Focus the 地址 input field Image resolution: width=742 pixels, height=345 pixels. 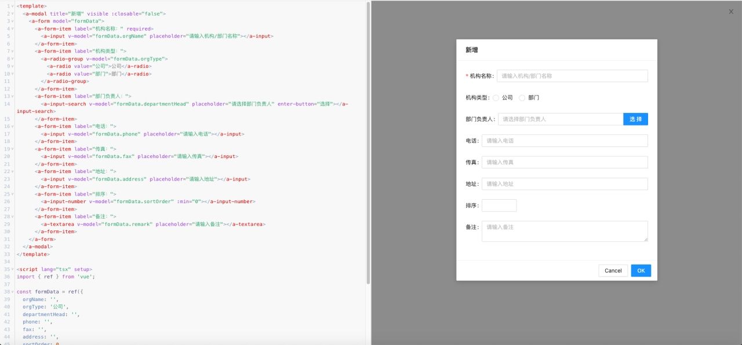click(565, 183)
